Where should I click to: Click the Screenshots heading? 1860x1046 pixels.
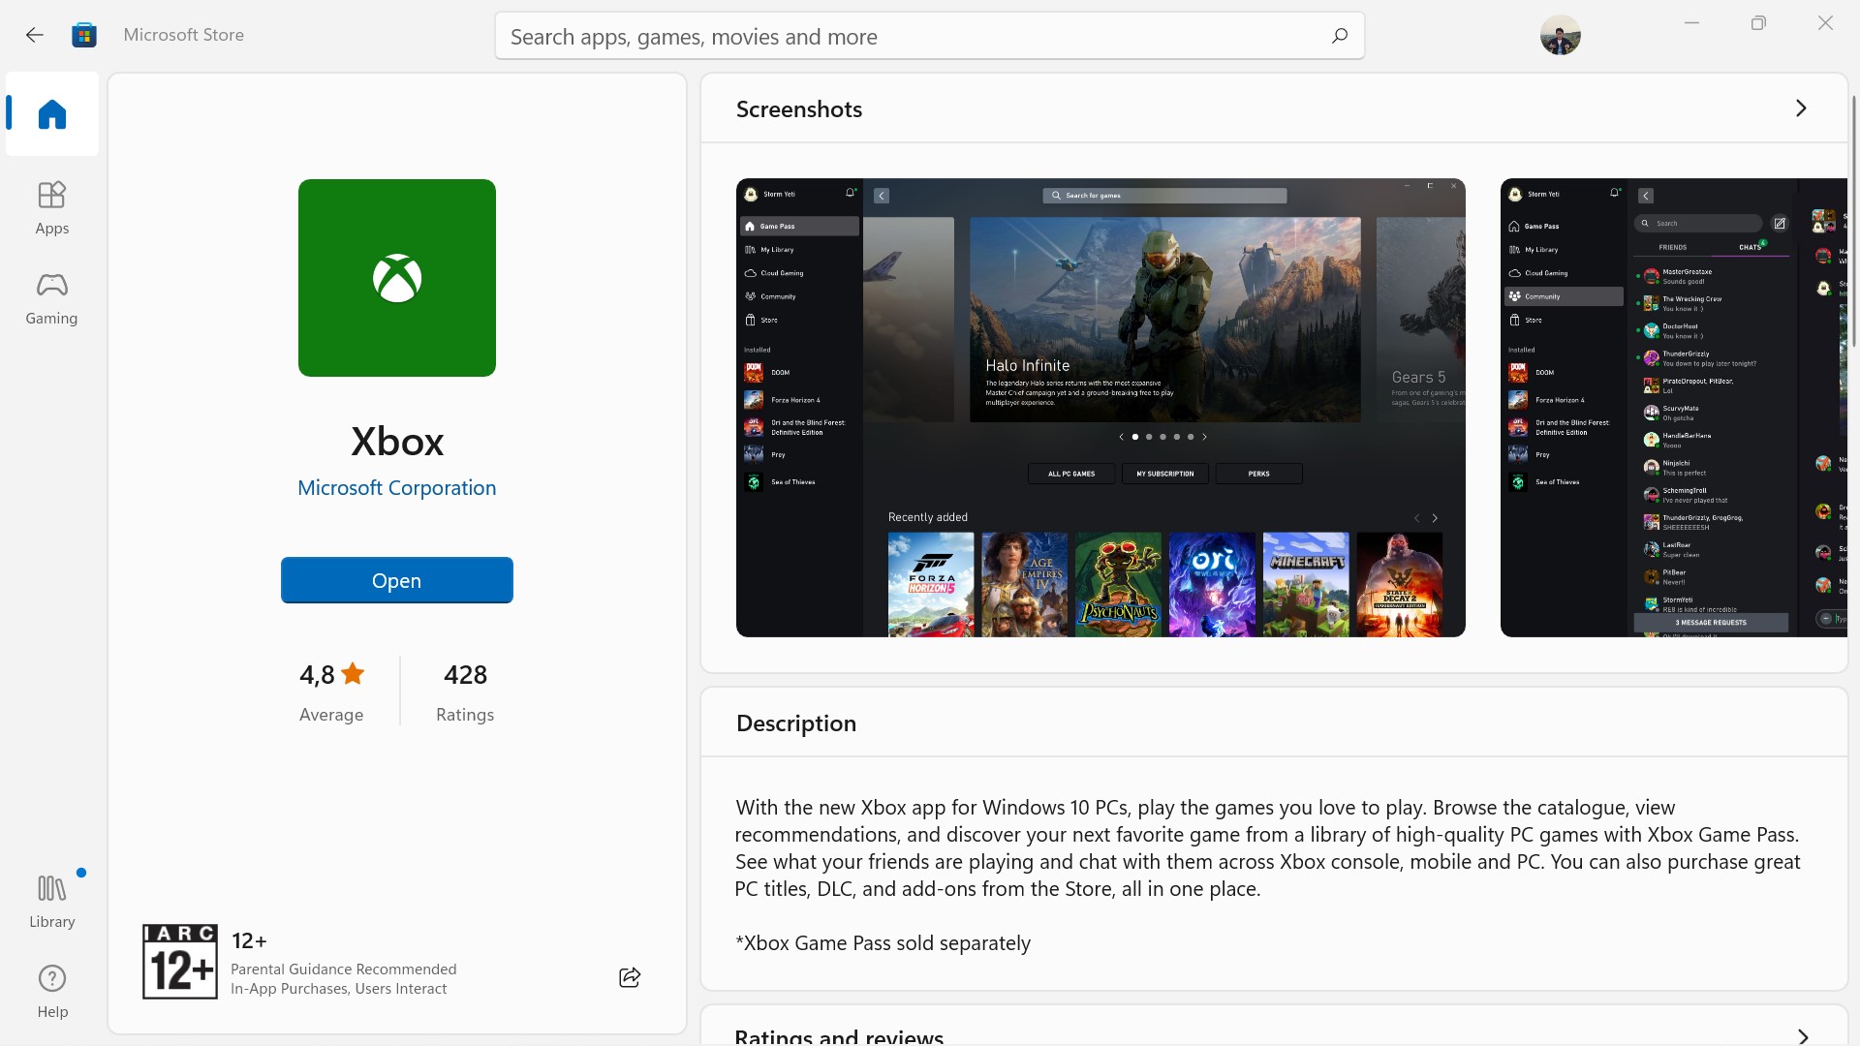(799, 109)
